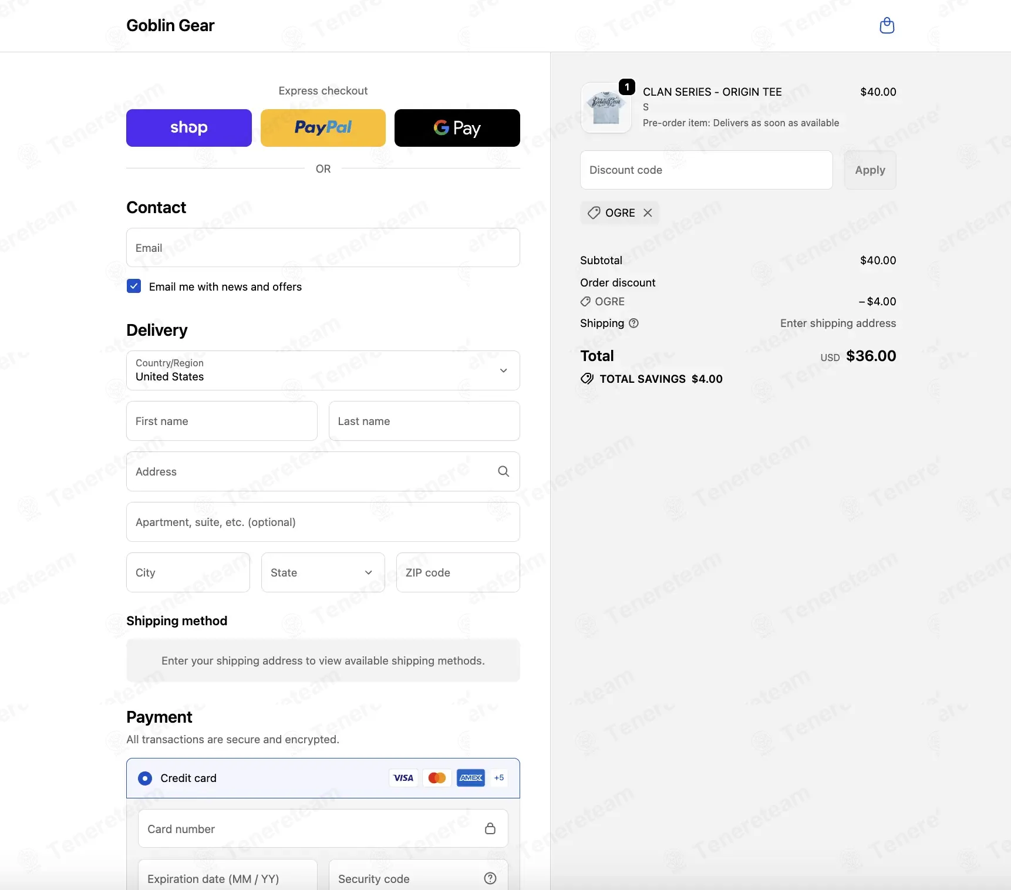
Task: Open the Country/Region dropdown
Action: [323, 370]
